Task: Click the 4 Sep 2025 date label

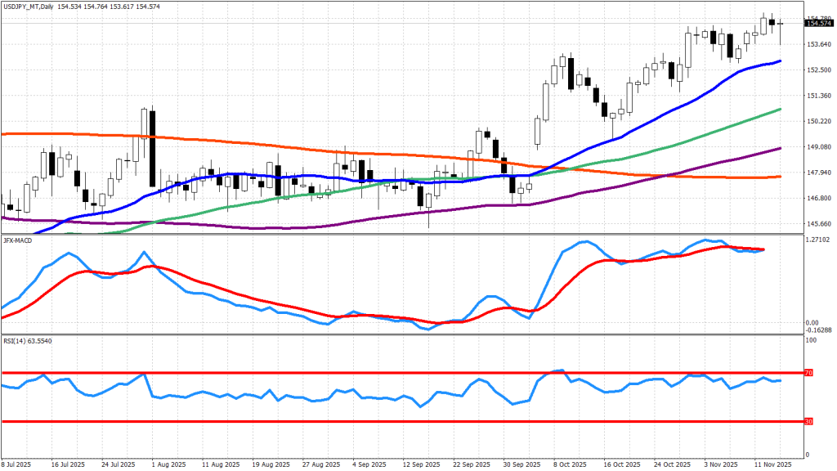Action: pyautogui.click(x=369, y=464)
